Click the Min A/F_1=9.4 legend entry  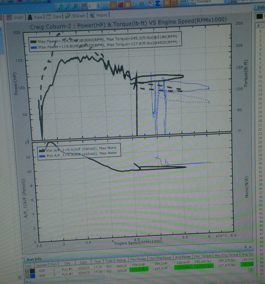point(78,149)
